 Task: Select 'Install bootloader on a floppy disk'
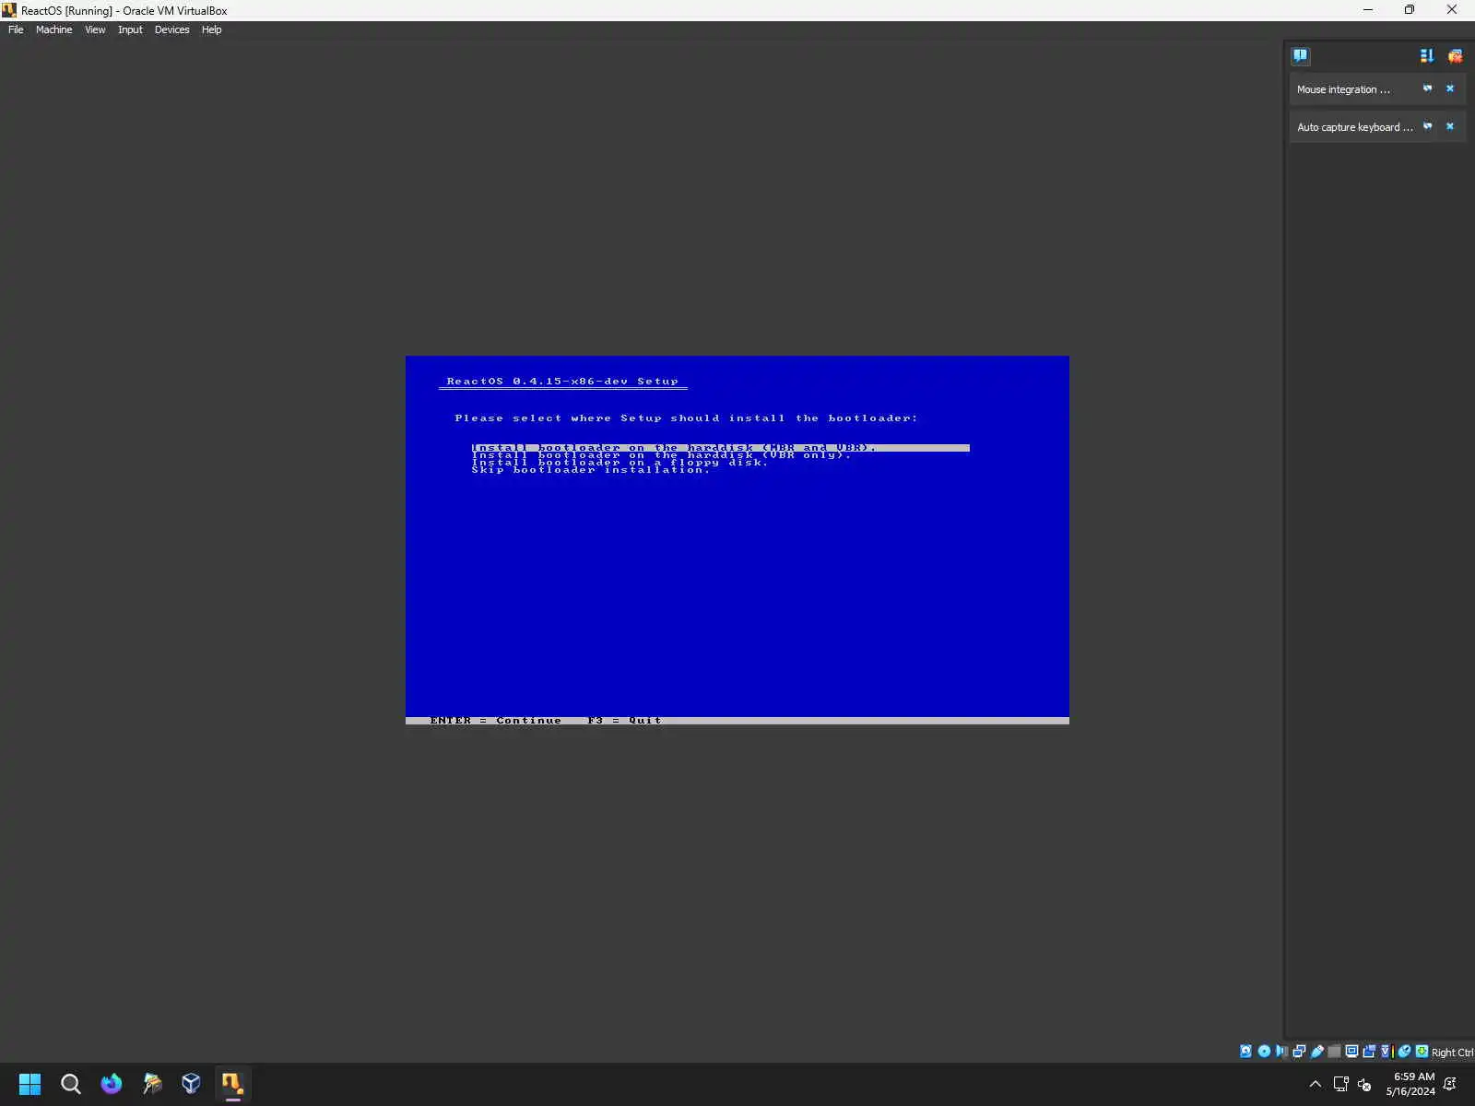[619, 463]
